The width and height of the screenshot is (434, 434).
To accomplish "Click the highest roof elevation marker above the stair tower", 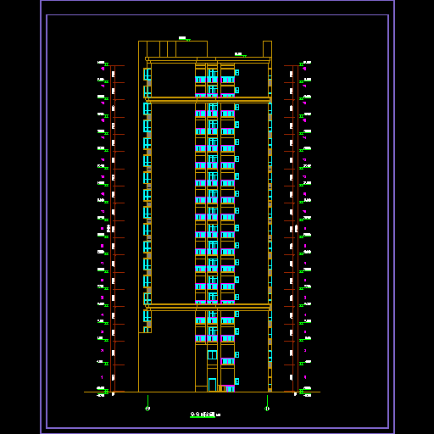I will (185, 38).
